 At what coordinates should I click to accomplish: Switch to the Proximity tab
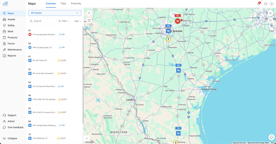(x=76, y=3)
